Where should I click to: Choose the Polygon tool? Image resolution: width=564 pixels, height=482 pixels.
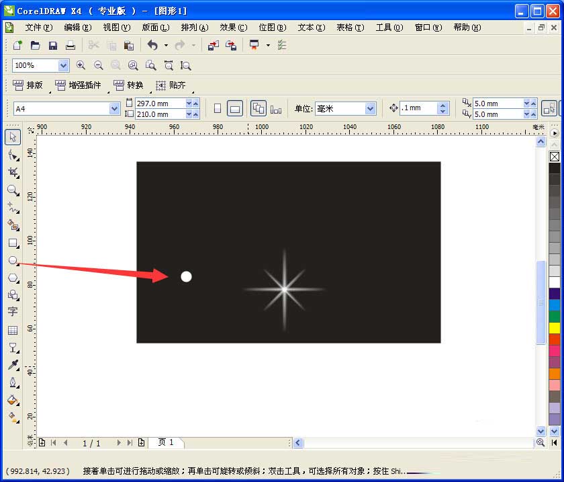(x=12, y=278)
